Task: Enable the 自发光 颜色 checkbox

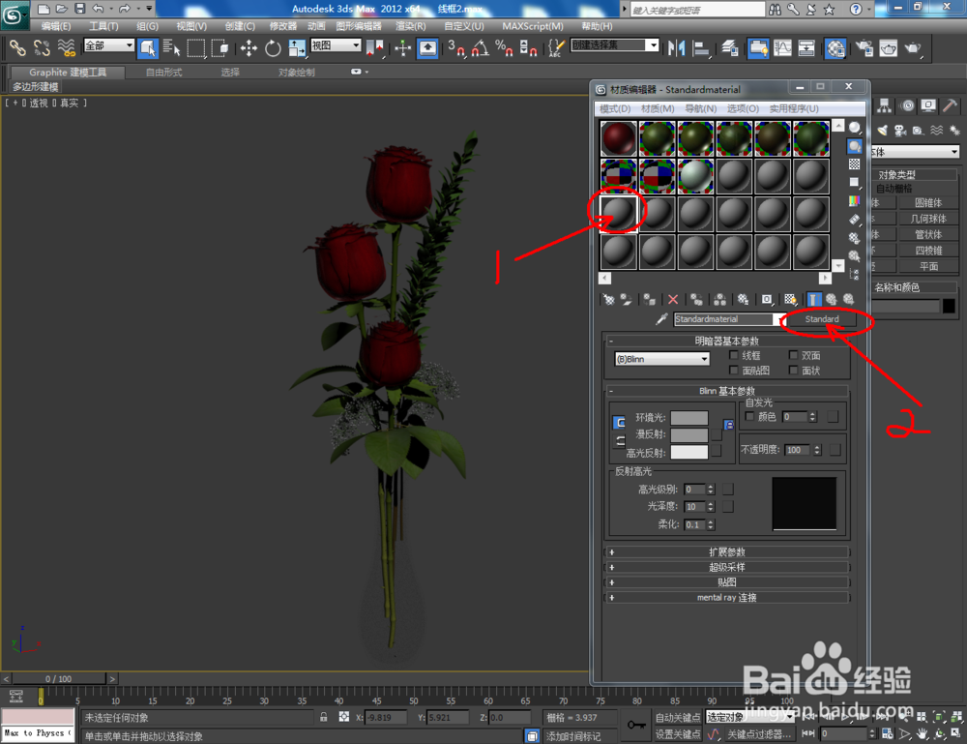Action: click(749, 416)
